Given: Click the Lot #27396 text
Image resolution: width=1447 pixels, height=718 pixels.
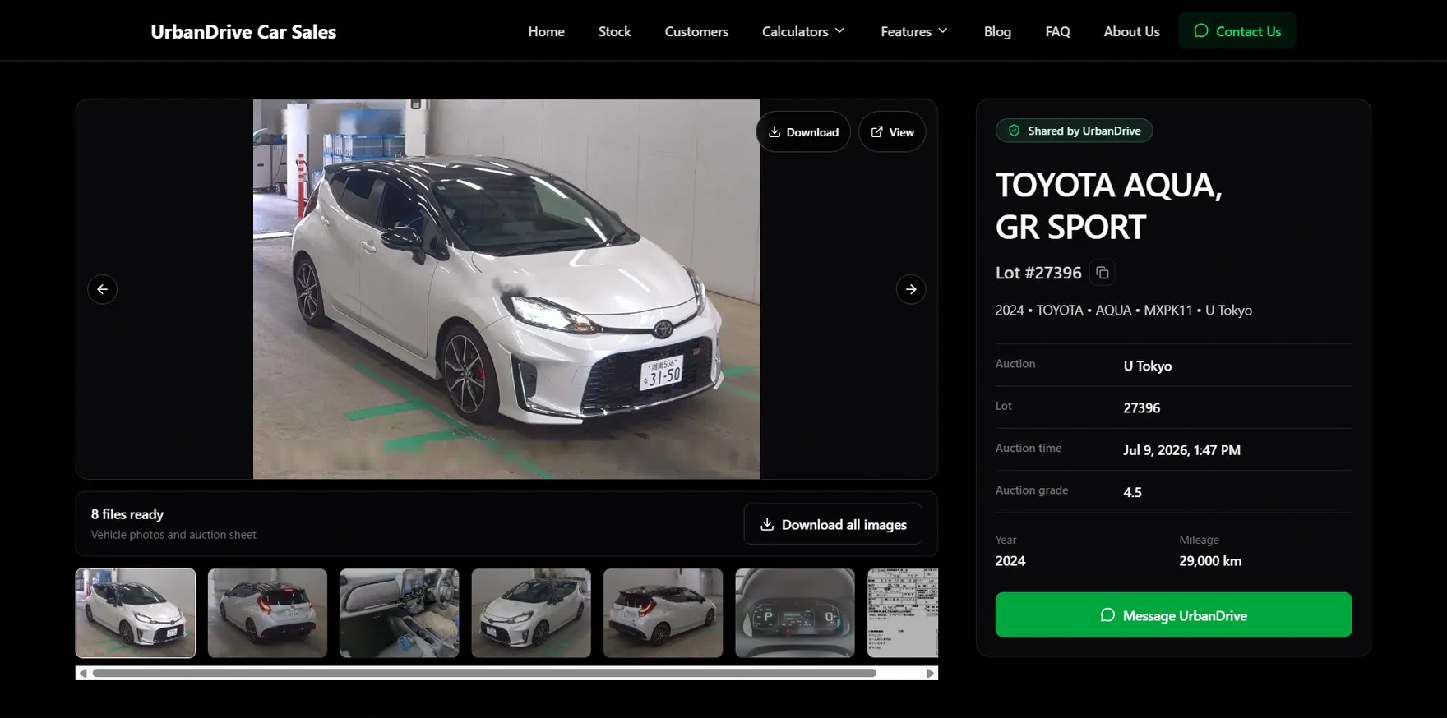Looking at the screenshot, I should point(1038,273).
